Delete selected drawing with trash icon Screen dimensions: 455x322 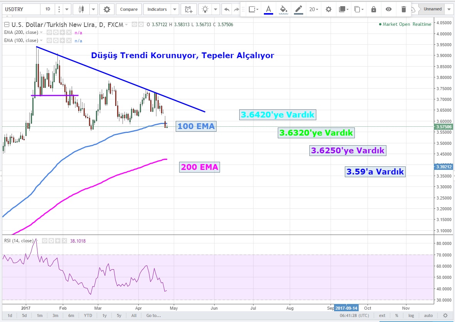click(403, 9)
